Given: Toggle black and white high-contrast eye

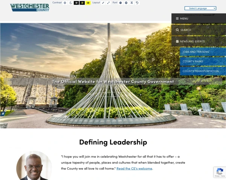Looking at the screenshot, I should [76, 3].
